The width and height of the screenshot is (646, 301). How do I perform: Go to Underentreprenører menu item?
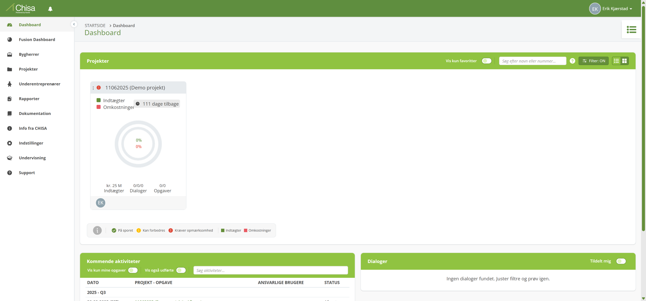pyautogui.click(x=39, y=84)
